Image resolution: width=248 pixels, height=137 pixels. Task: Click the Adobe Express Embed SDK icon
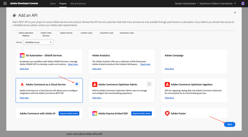tap(95, 113)
